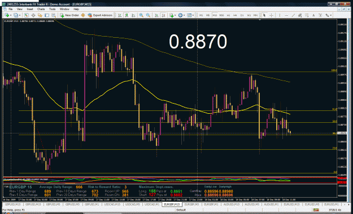This screenshot has width=353, height=214.
Task: Expand the Arrows dropdown arrow
Action: 330,15
